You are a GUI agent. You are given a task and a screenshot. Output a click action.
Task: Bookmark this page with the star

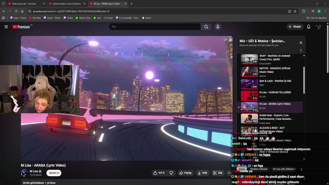point(295,11)
